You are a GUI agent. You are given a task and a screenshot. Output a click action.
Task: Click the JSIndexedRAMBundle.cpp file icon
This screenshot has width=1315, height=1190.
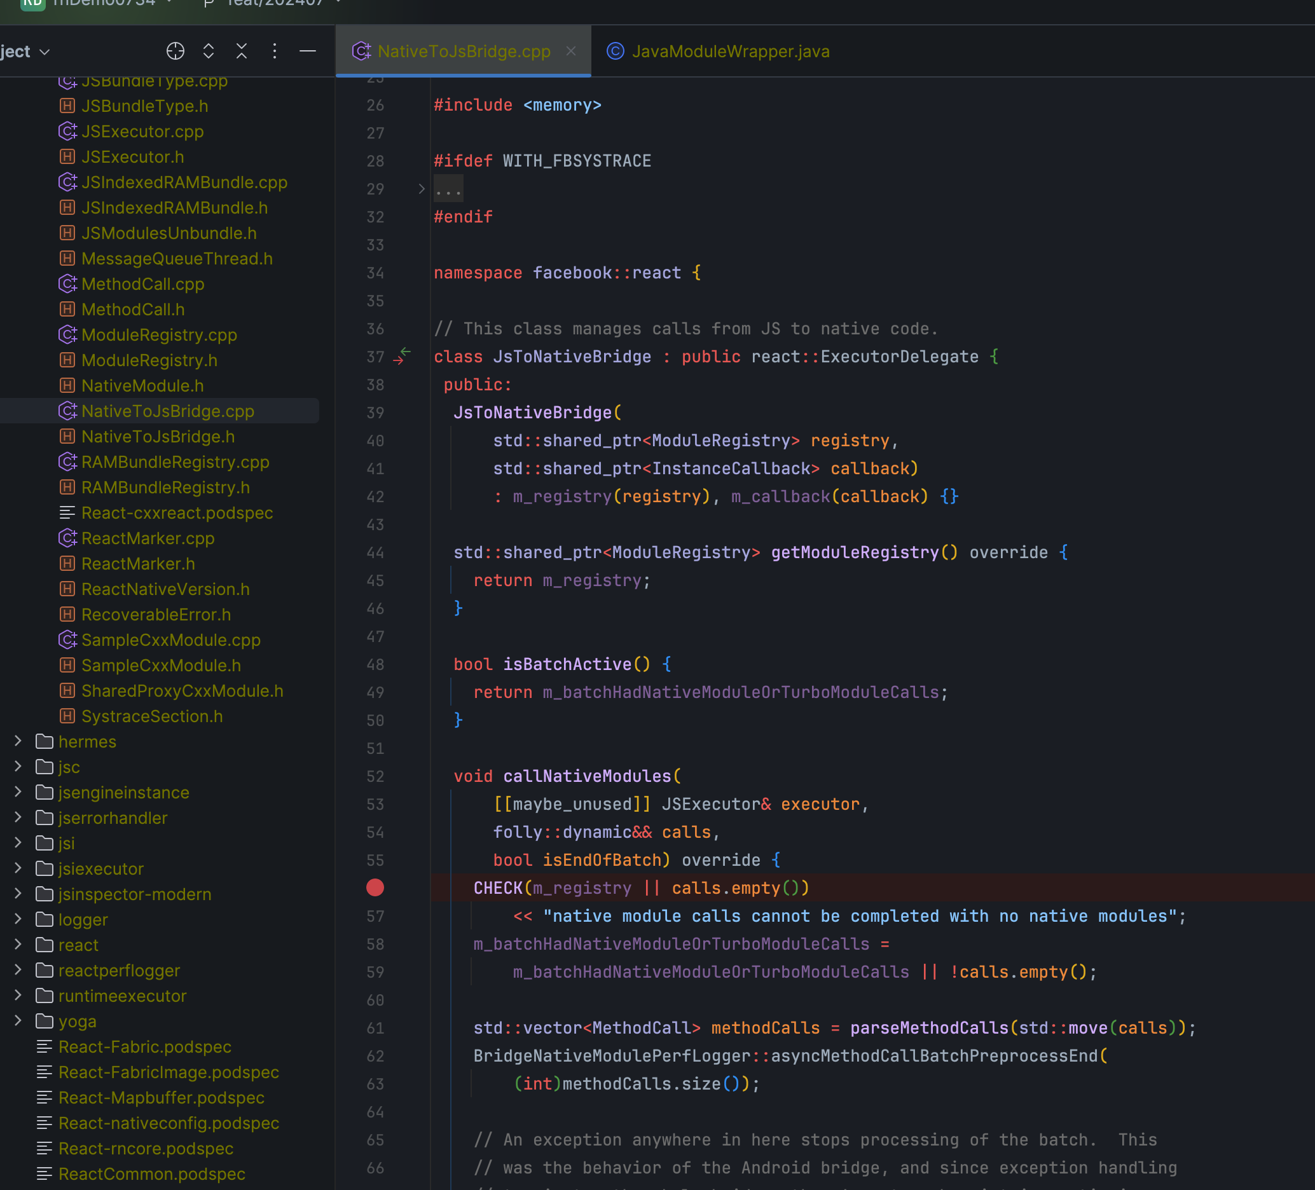(x=68, y=182)
